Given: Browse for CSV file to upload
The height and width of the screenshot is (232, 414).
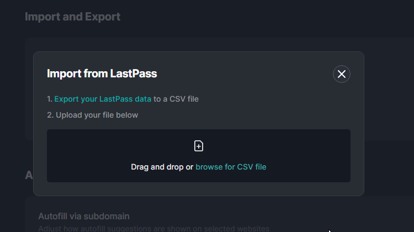Looking at the screenshot, I should click(231, 167).
